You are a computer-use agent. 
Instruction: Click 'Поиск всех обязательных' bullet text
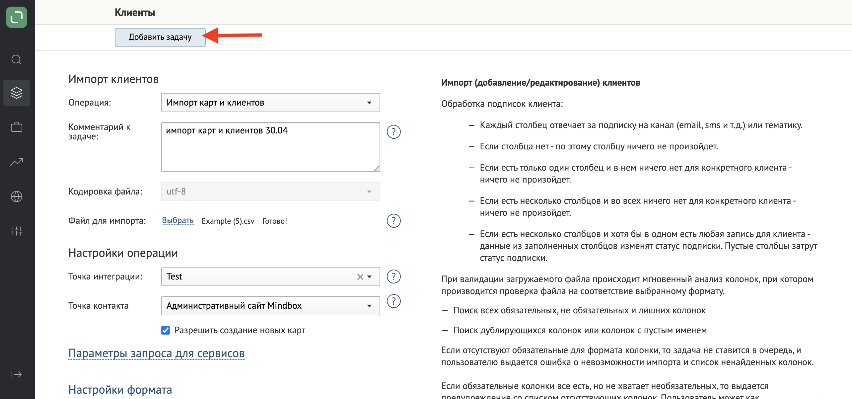pos(580,310)
